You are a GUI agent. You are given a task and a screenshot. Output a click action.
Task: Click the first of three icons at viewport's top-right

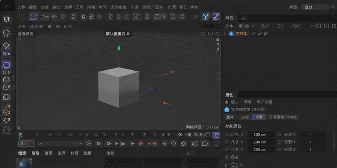pos(203,34)
